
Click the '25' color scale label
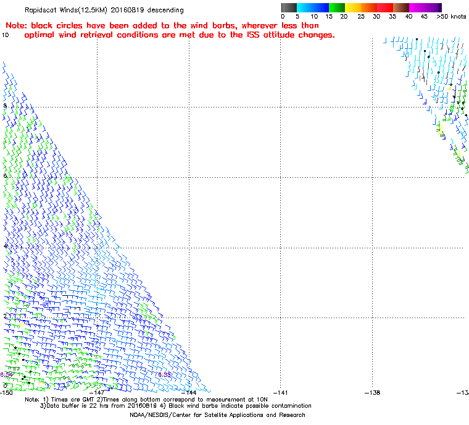pyautogui.click(x=361, y=17)
